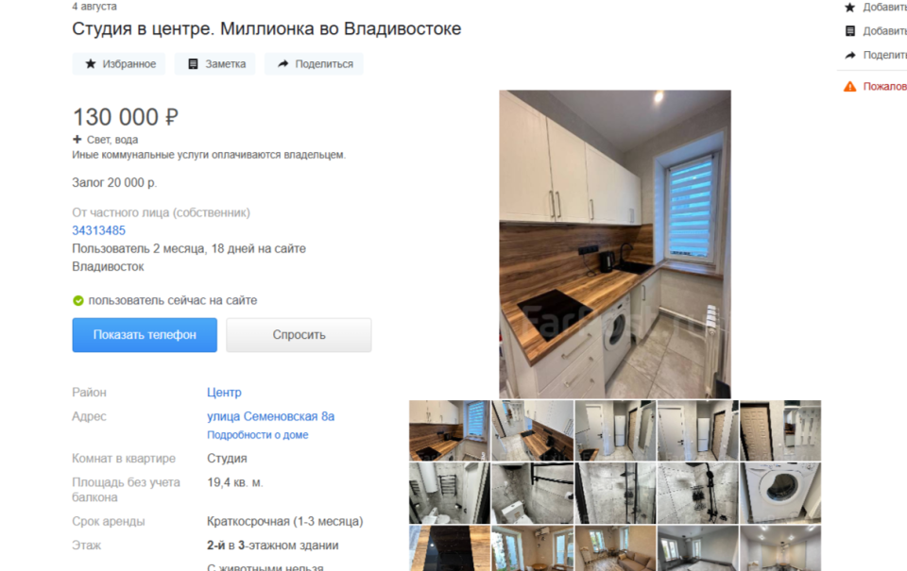
Task: Open address link улица Семеновская 8а
Action: pyautogui.click(x=271, y=417)
